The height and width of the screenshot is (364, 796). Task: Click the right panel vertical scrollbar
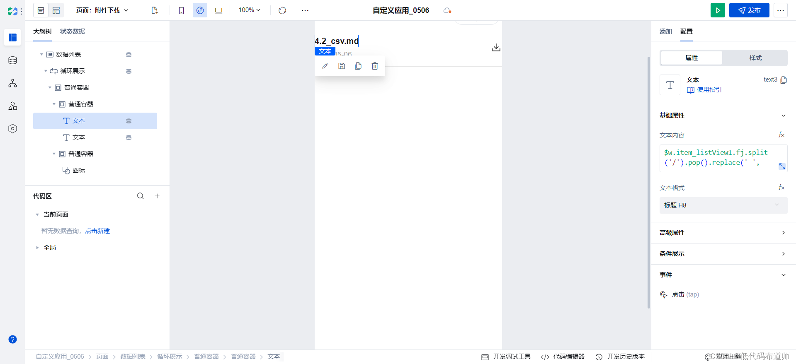click(x=649, y=182)
